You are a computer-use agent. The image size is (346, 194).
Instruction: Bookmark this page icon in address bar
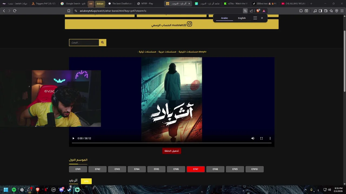[69, 11]
